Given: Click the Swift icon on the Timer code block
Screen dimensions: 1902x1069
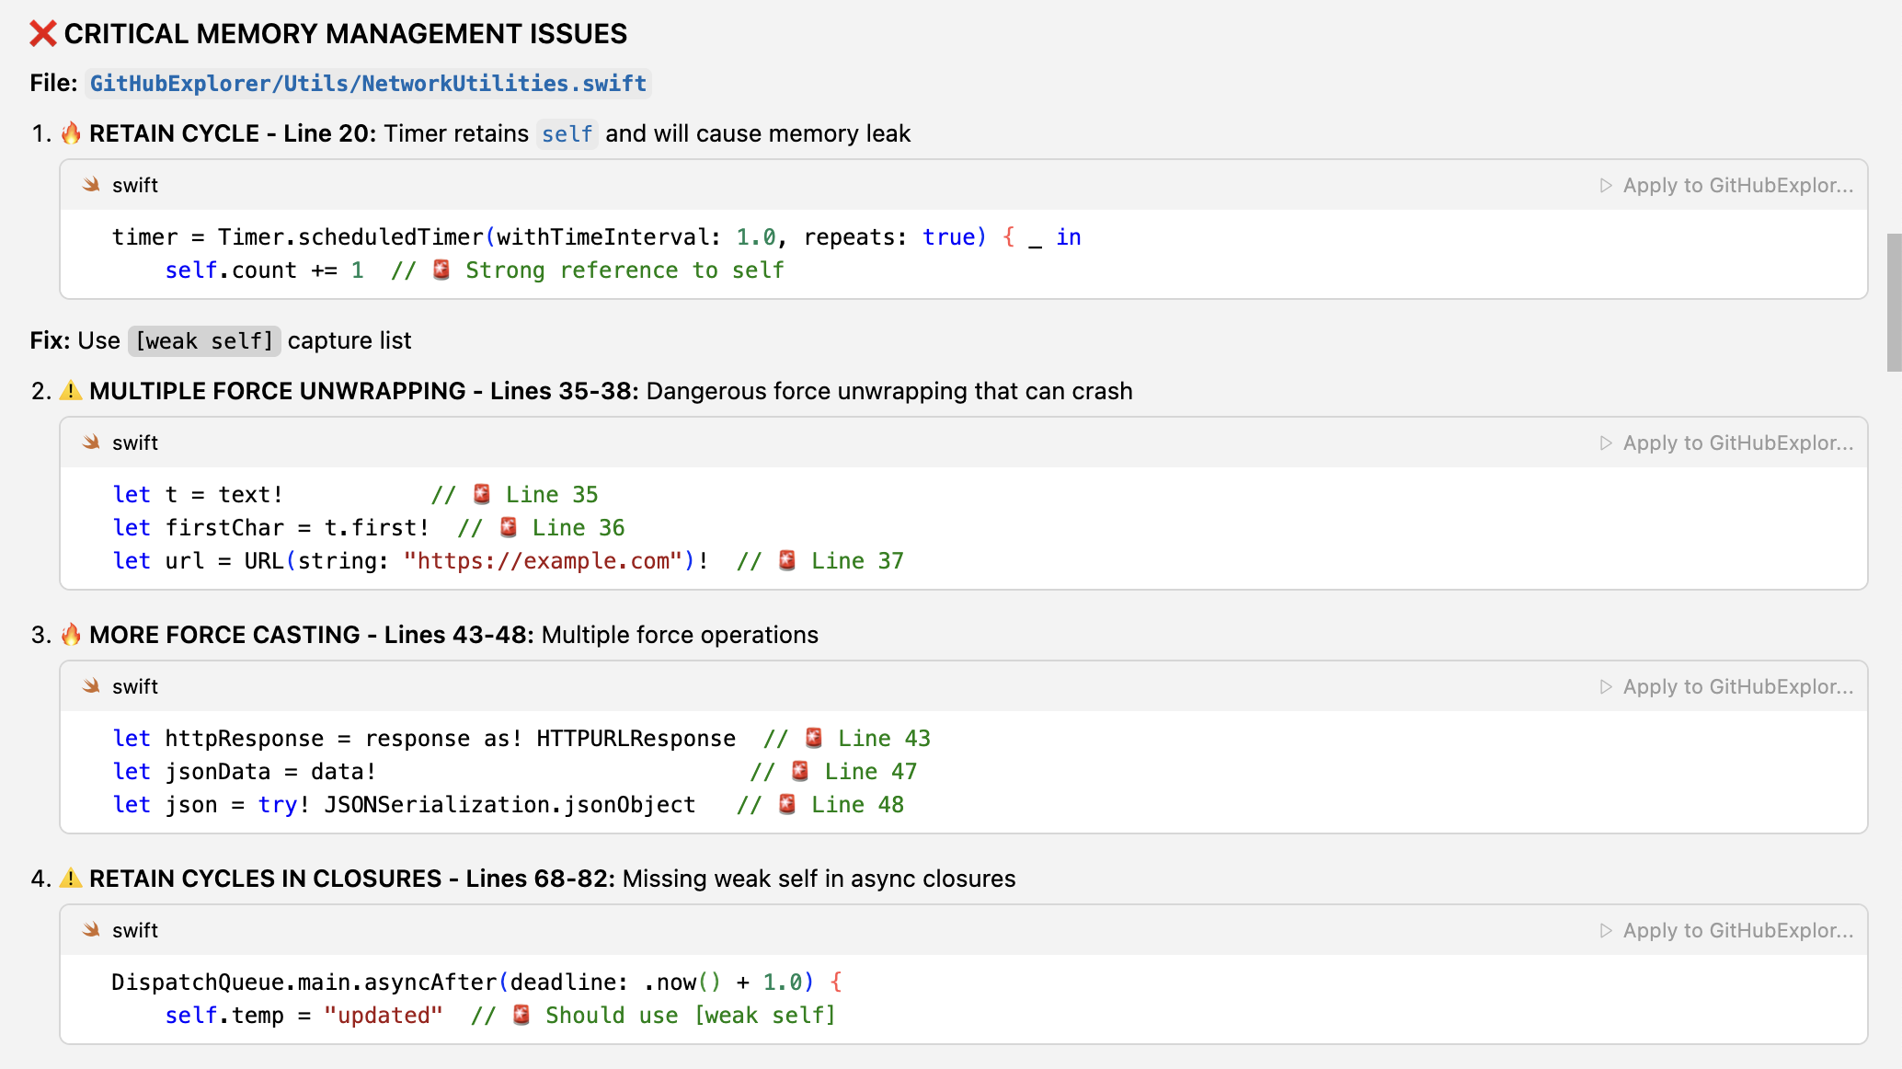Looking at the screenshot, I should click(91, 185).
